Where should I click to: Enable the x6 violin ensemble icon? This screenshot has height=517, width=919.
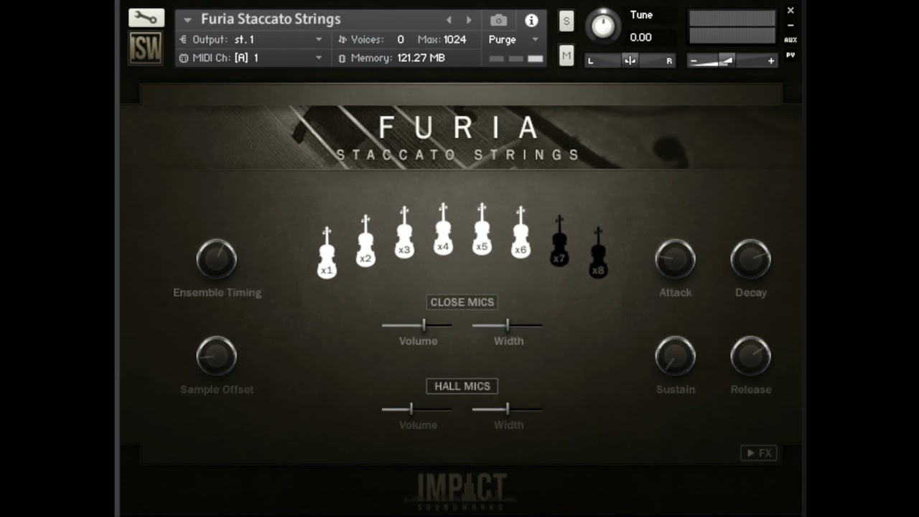(x=521, y=232)
